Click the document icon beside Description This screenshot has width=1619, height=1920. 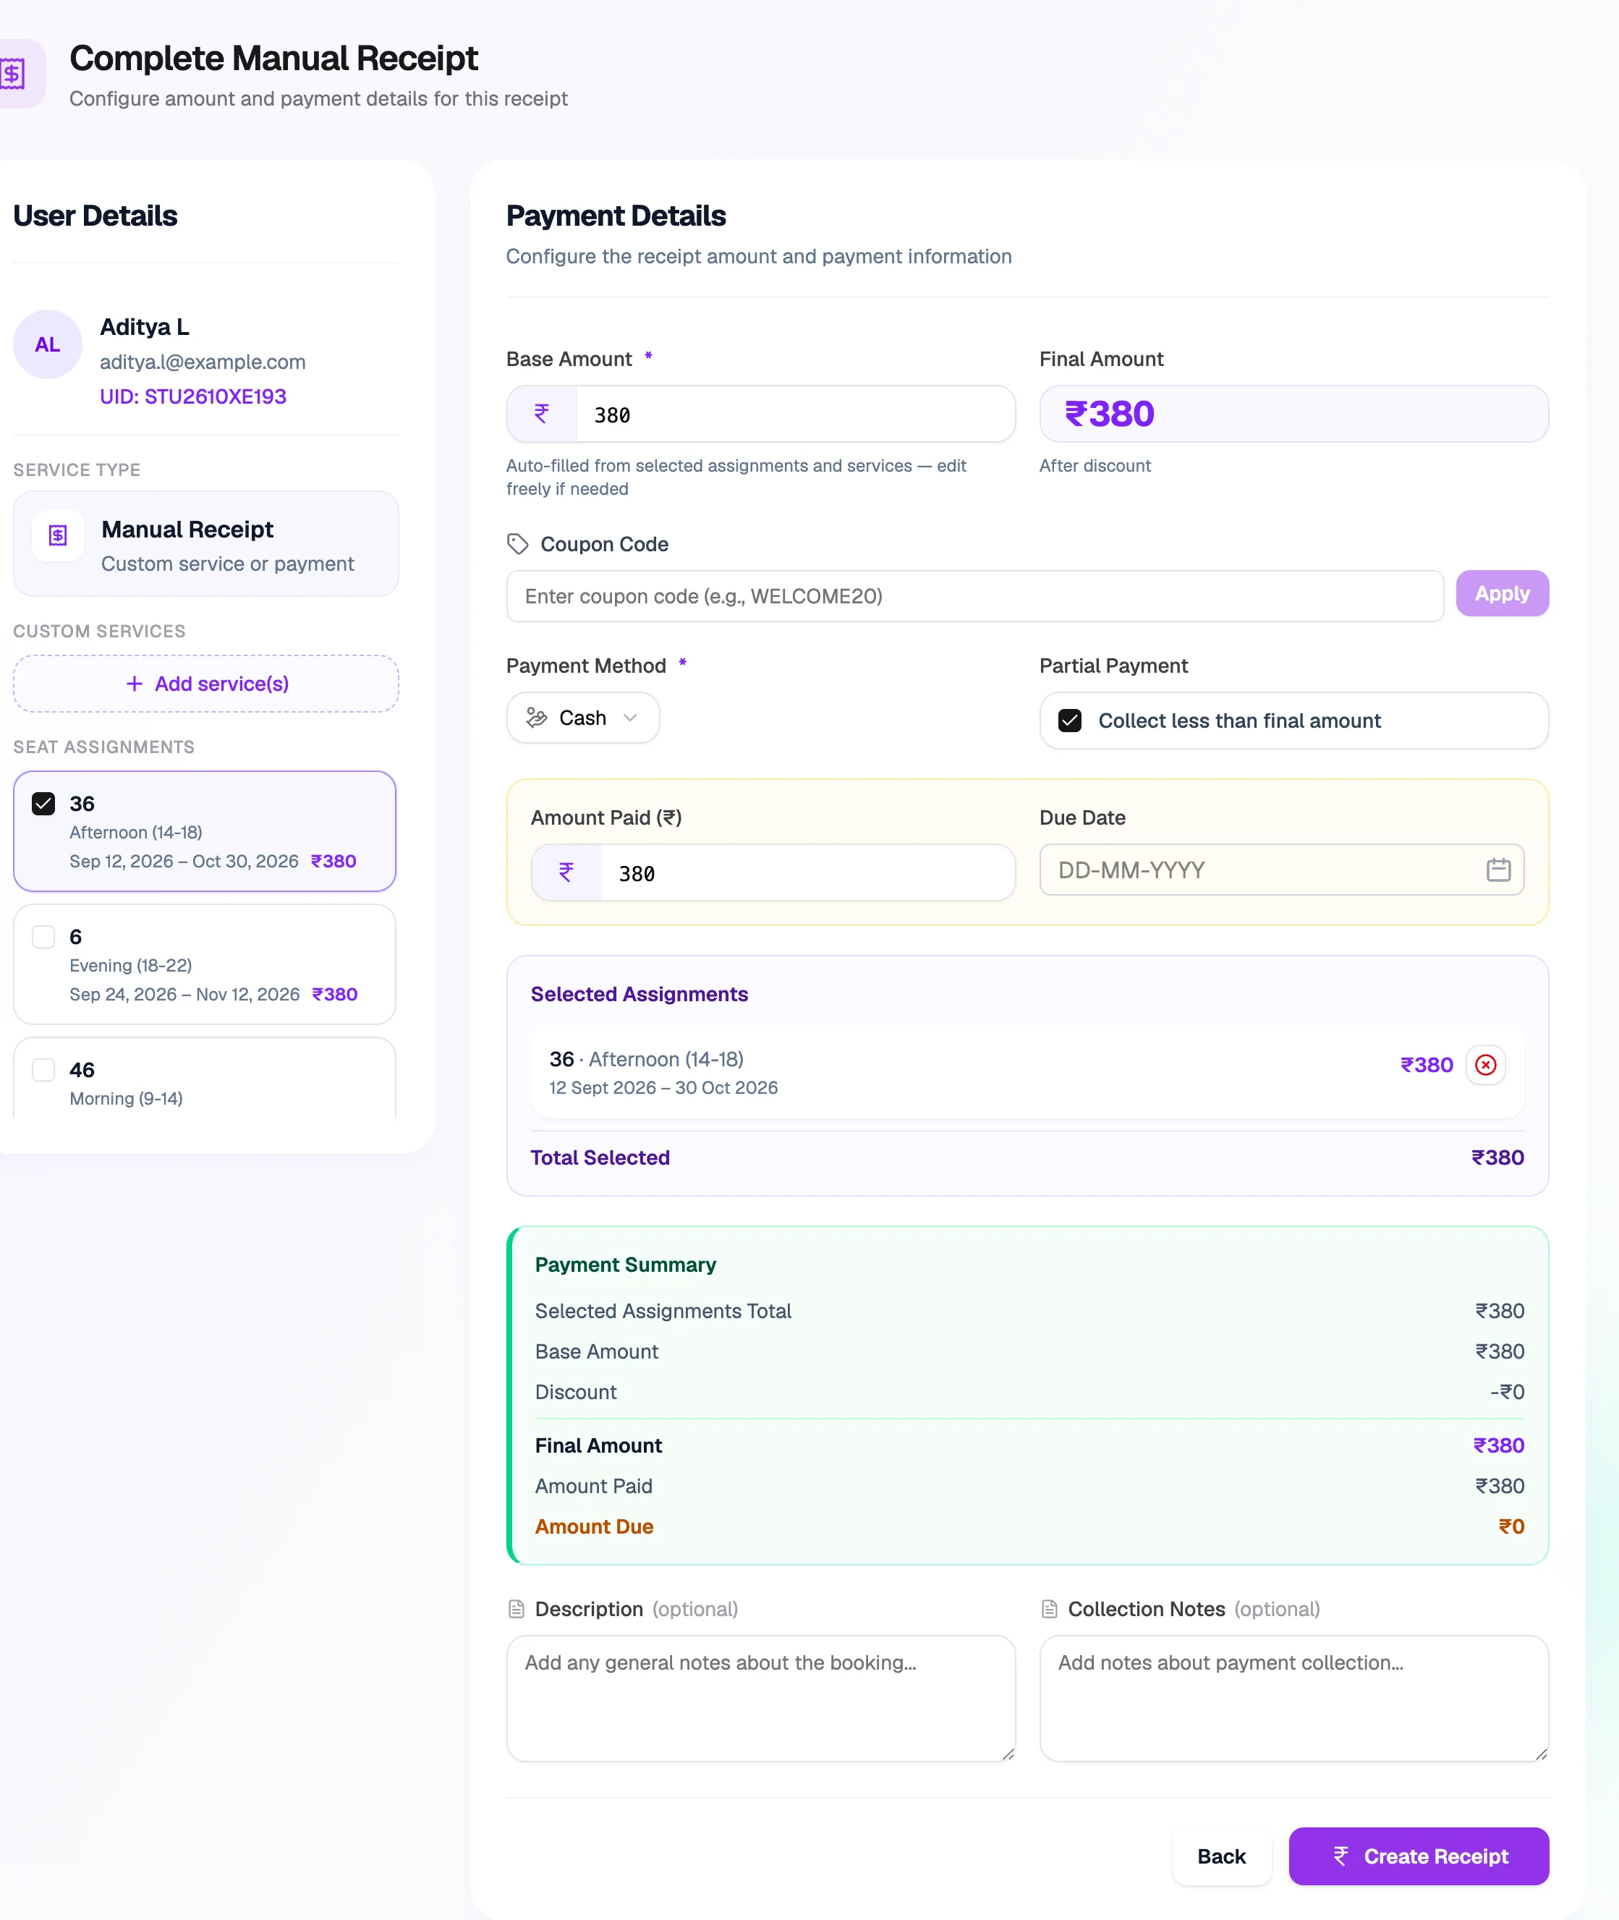tap(517, 1609)
